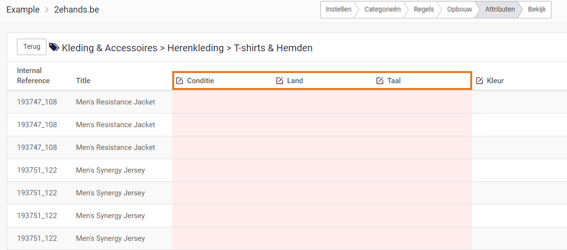Click the Kleur column header label
567x250 pixels.
[495, 81]
